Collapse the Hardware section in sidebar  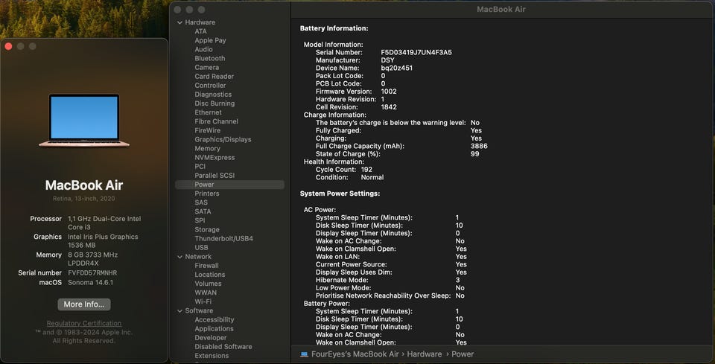tap(179, 22)
